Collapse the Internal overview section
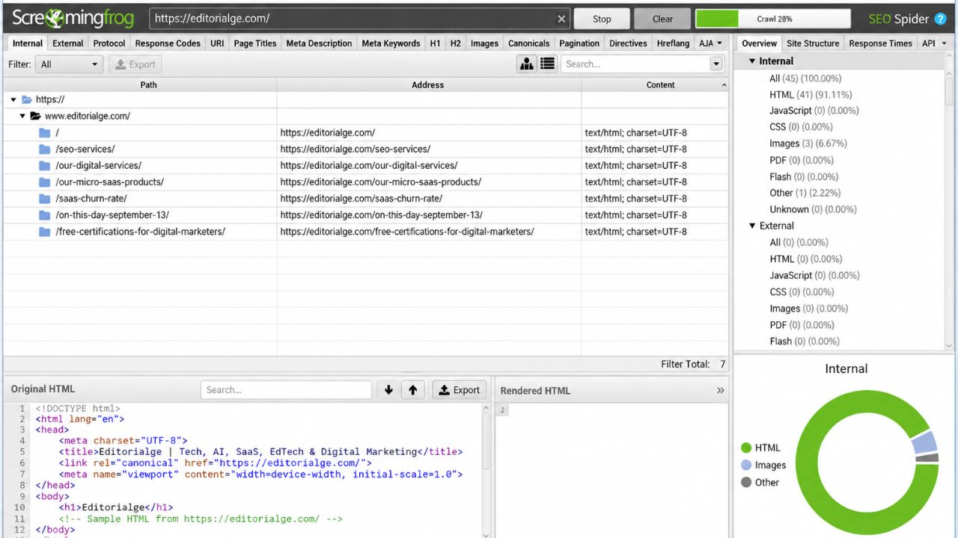This screenshot has height=538, width=958. 752,61
